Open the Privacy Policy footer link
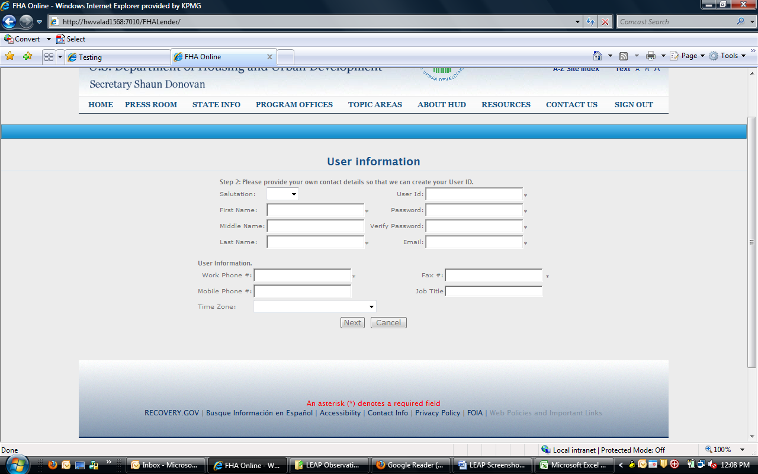This screenshot has width=758, height=474. coord(438,413)
